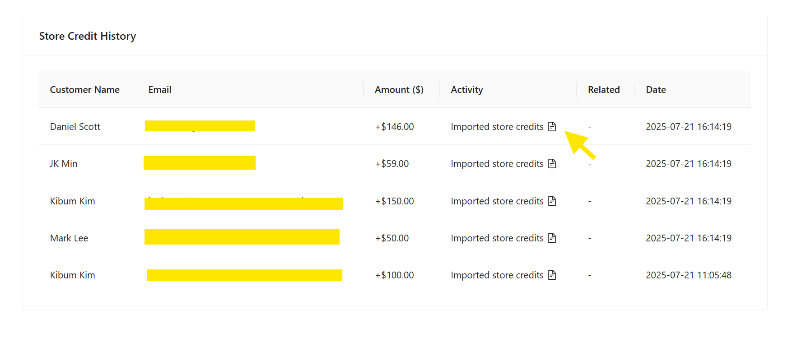The height and width of the screenshot is (342, 811).
Task: Click the date in JK Min's row
Action: 689,164
